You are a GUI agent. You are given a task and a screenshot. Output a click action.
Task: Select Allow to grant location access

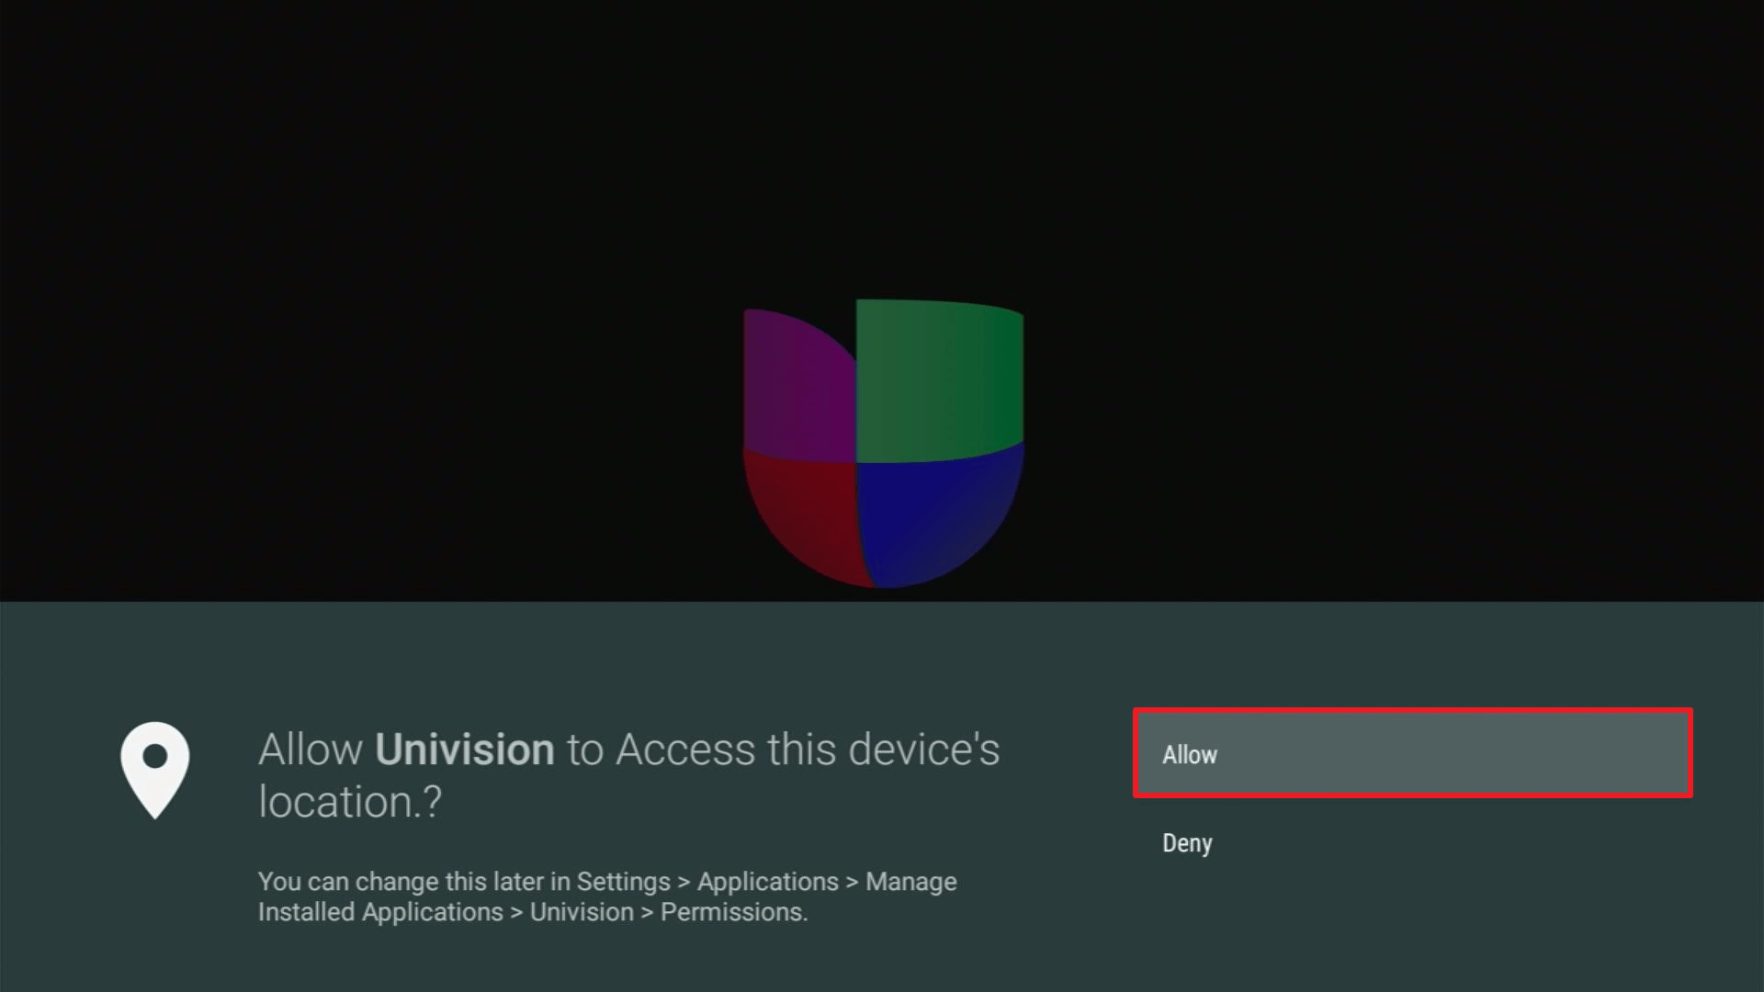point(1413,753)
